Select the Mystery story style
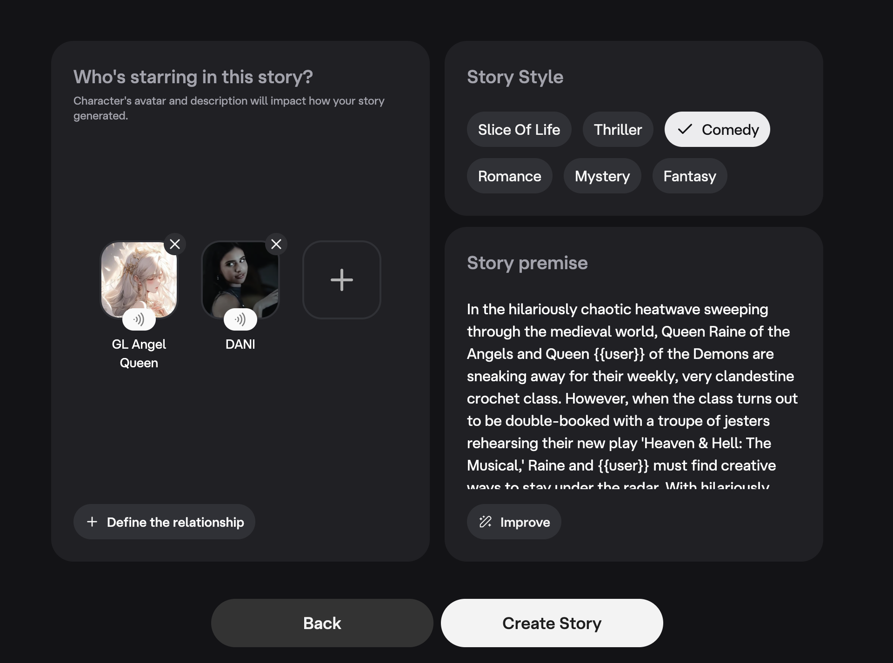Image resolution: width=893 pixels, height=663 pixels. [602, 176]
